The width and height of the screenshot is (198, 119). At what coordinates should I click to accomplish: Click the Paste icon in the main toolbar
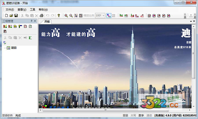pyautogui.click(x=32, y=15)
